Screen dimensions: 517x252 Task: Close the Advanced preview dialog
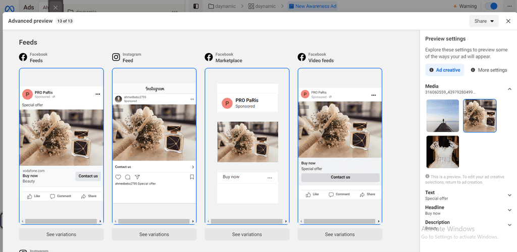click(x=508, y=21)
